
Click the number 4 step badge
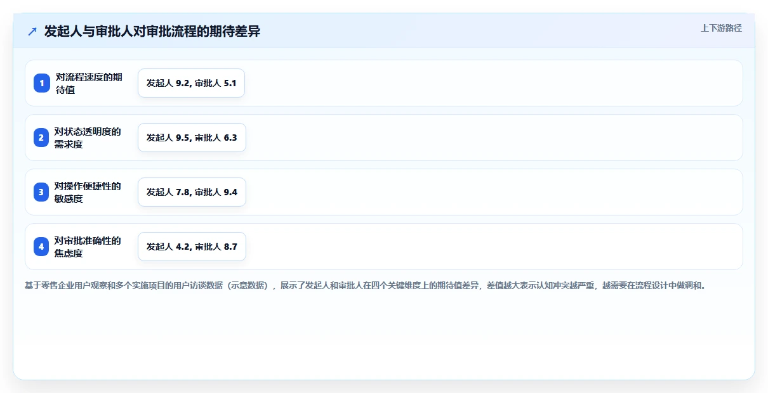pyautogui.click(x=42, y=247)
